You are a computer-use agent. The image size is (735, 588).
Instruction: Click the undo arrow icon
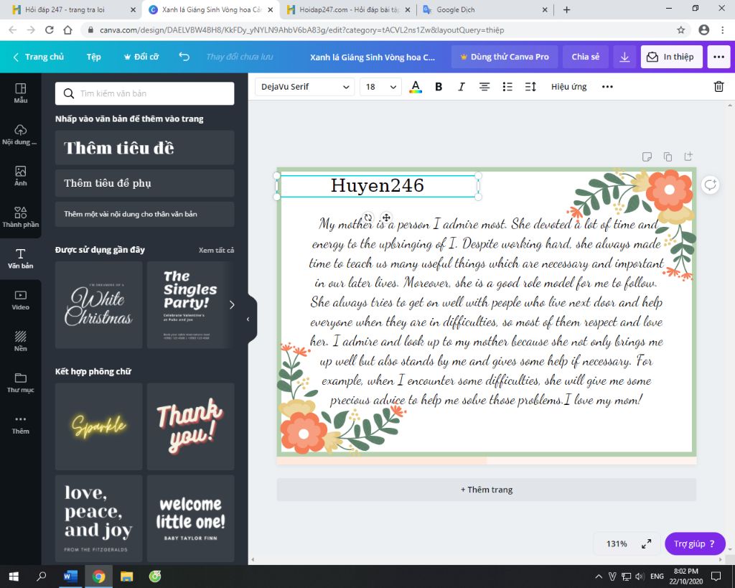click(x=184, y=57)
